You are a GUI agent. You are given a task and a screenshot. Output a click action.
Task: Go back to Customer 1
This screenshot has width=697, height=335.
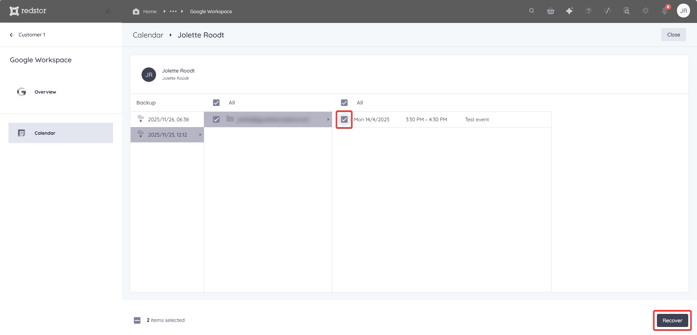click(x=32, y=35)
